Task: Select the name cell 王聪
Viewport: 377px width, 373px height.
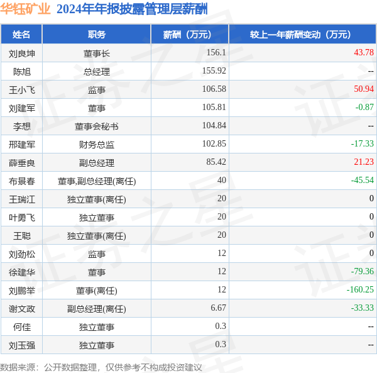Action: [x=22, y=236]
